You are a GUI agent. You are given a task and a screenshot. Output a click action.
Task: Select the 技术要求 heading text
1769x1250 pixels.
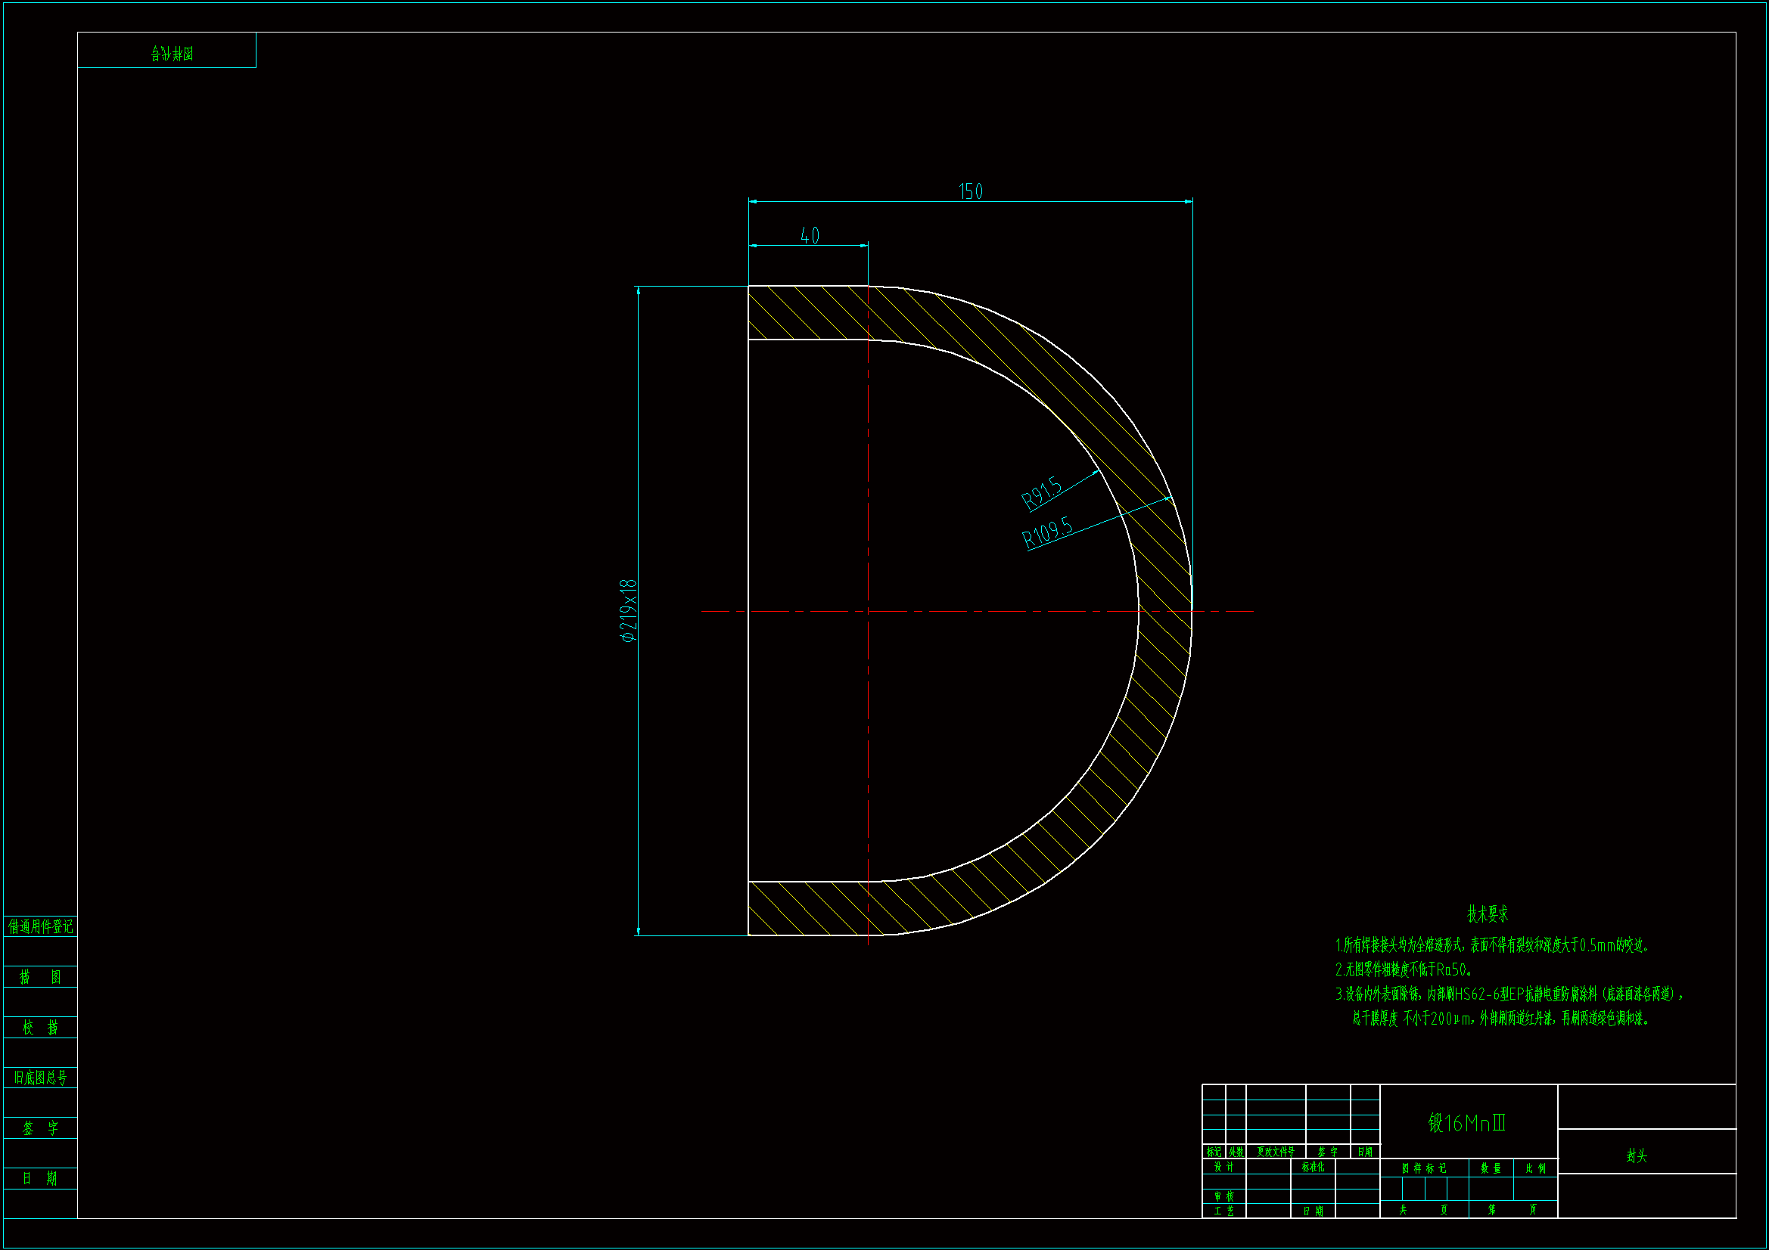pyautogui.click(x=1487, y=914)
